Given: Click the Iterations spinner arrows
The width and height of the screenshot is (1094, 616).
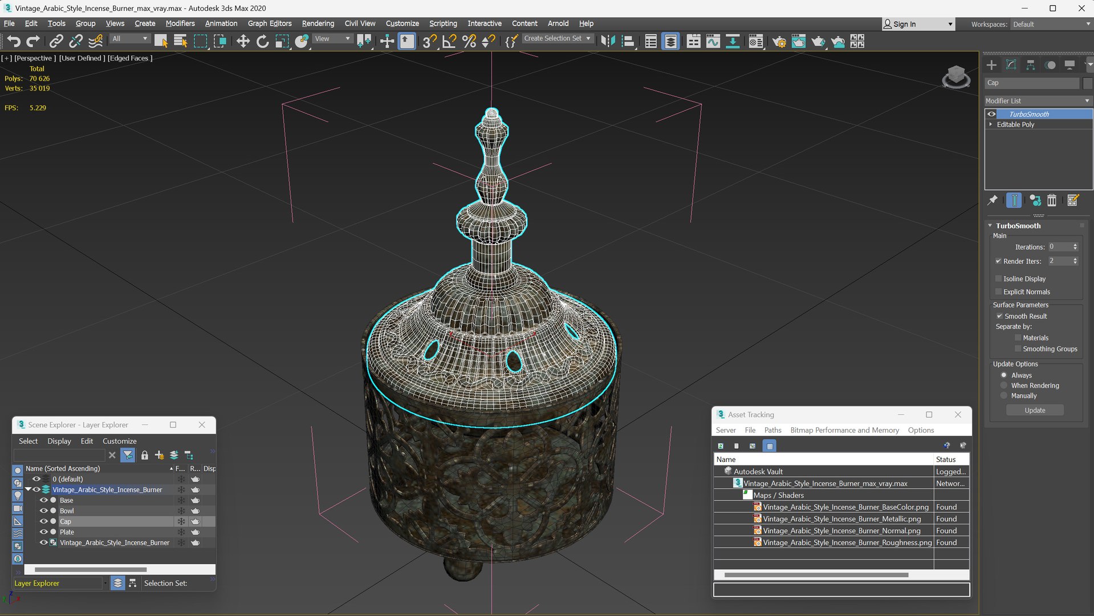Looking at the screenshot, I should (x=1075, y=247).
